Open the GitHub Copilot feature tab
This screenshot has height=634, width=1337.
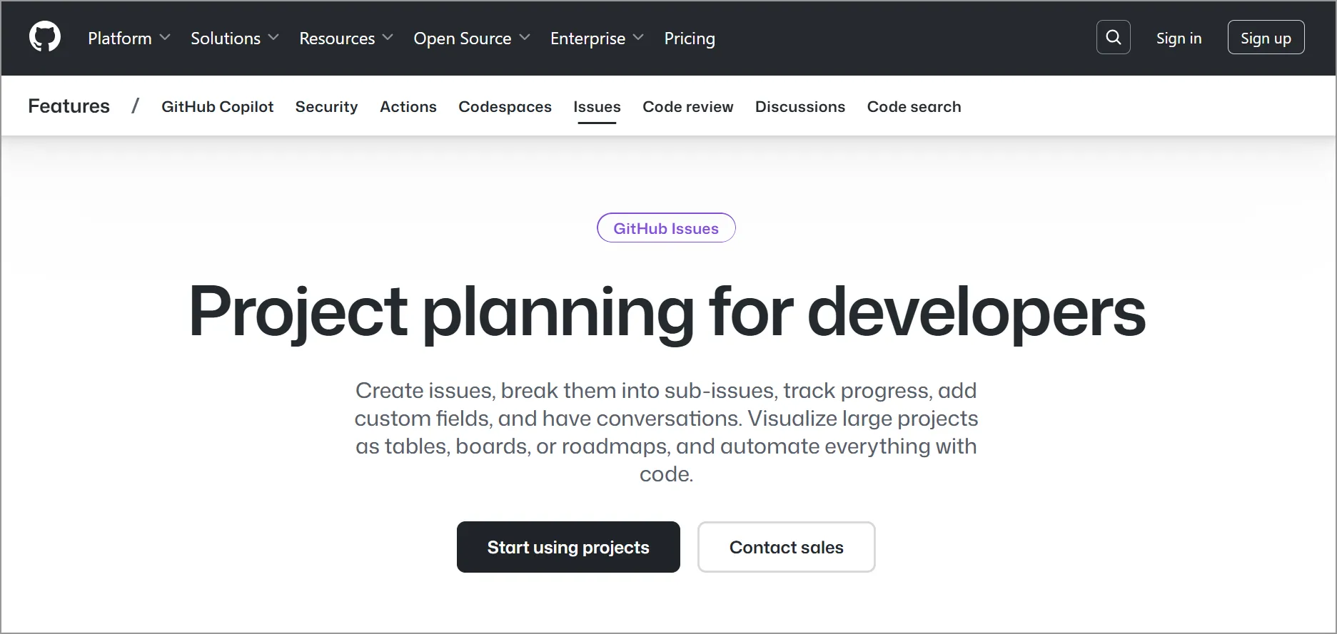(217, 106)
